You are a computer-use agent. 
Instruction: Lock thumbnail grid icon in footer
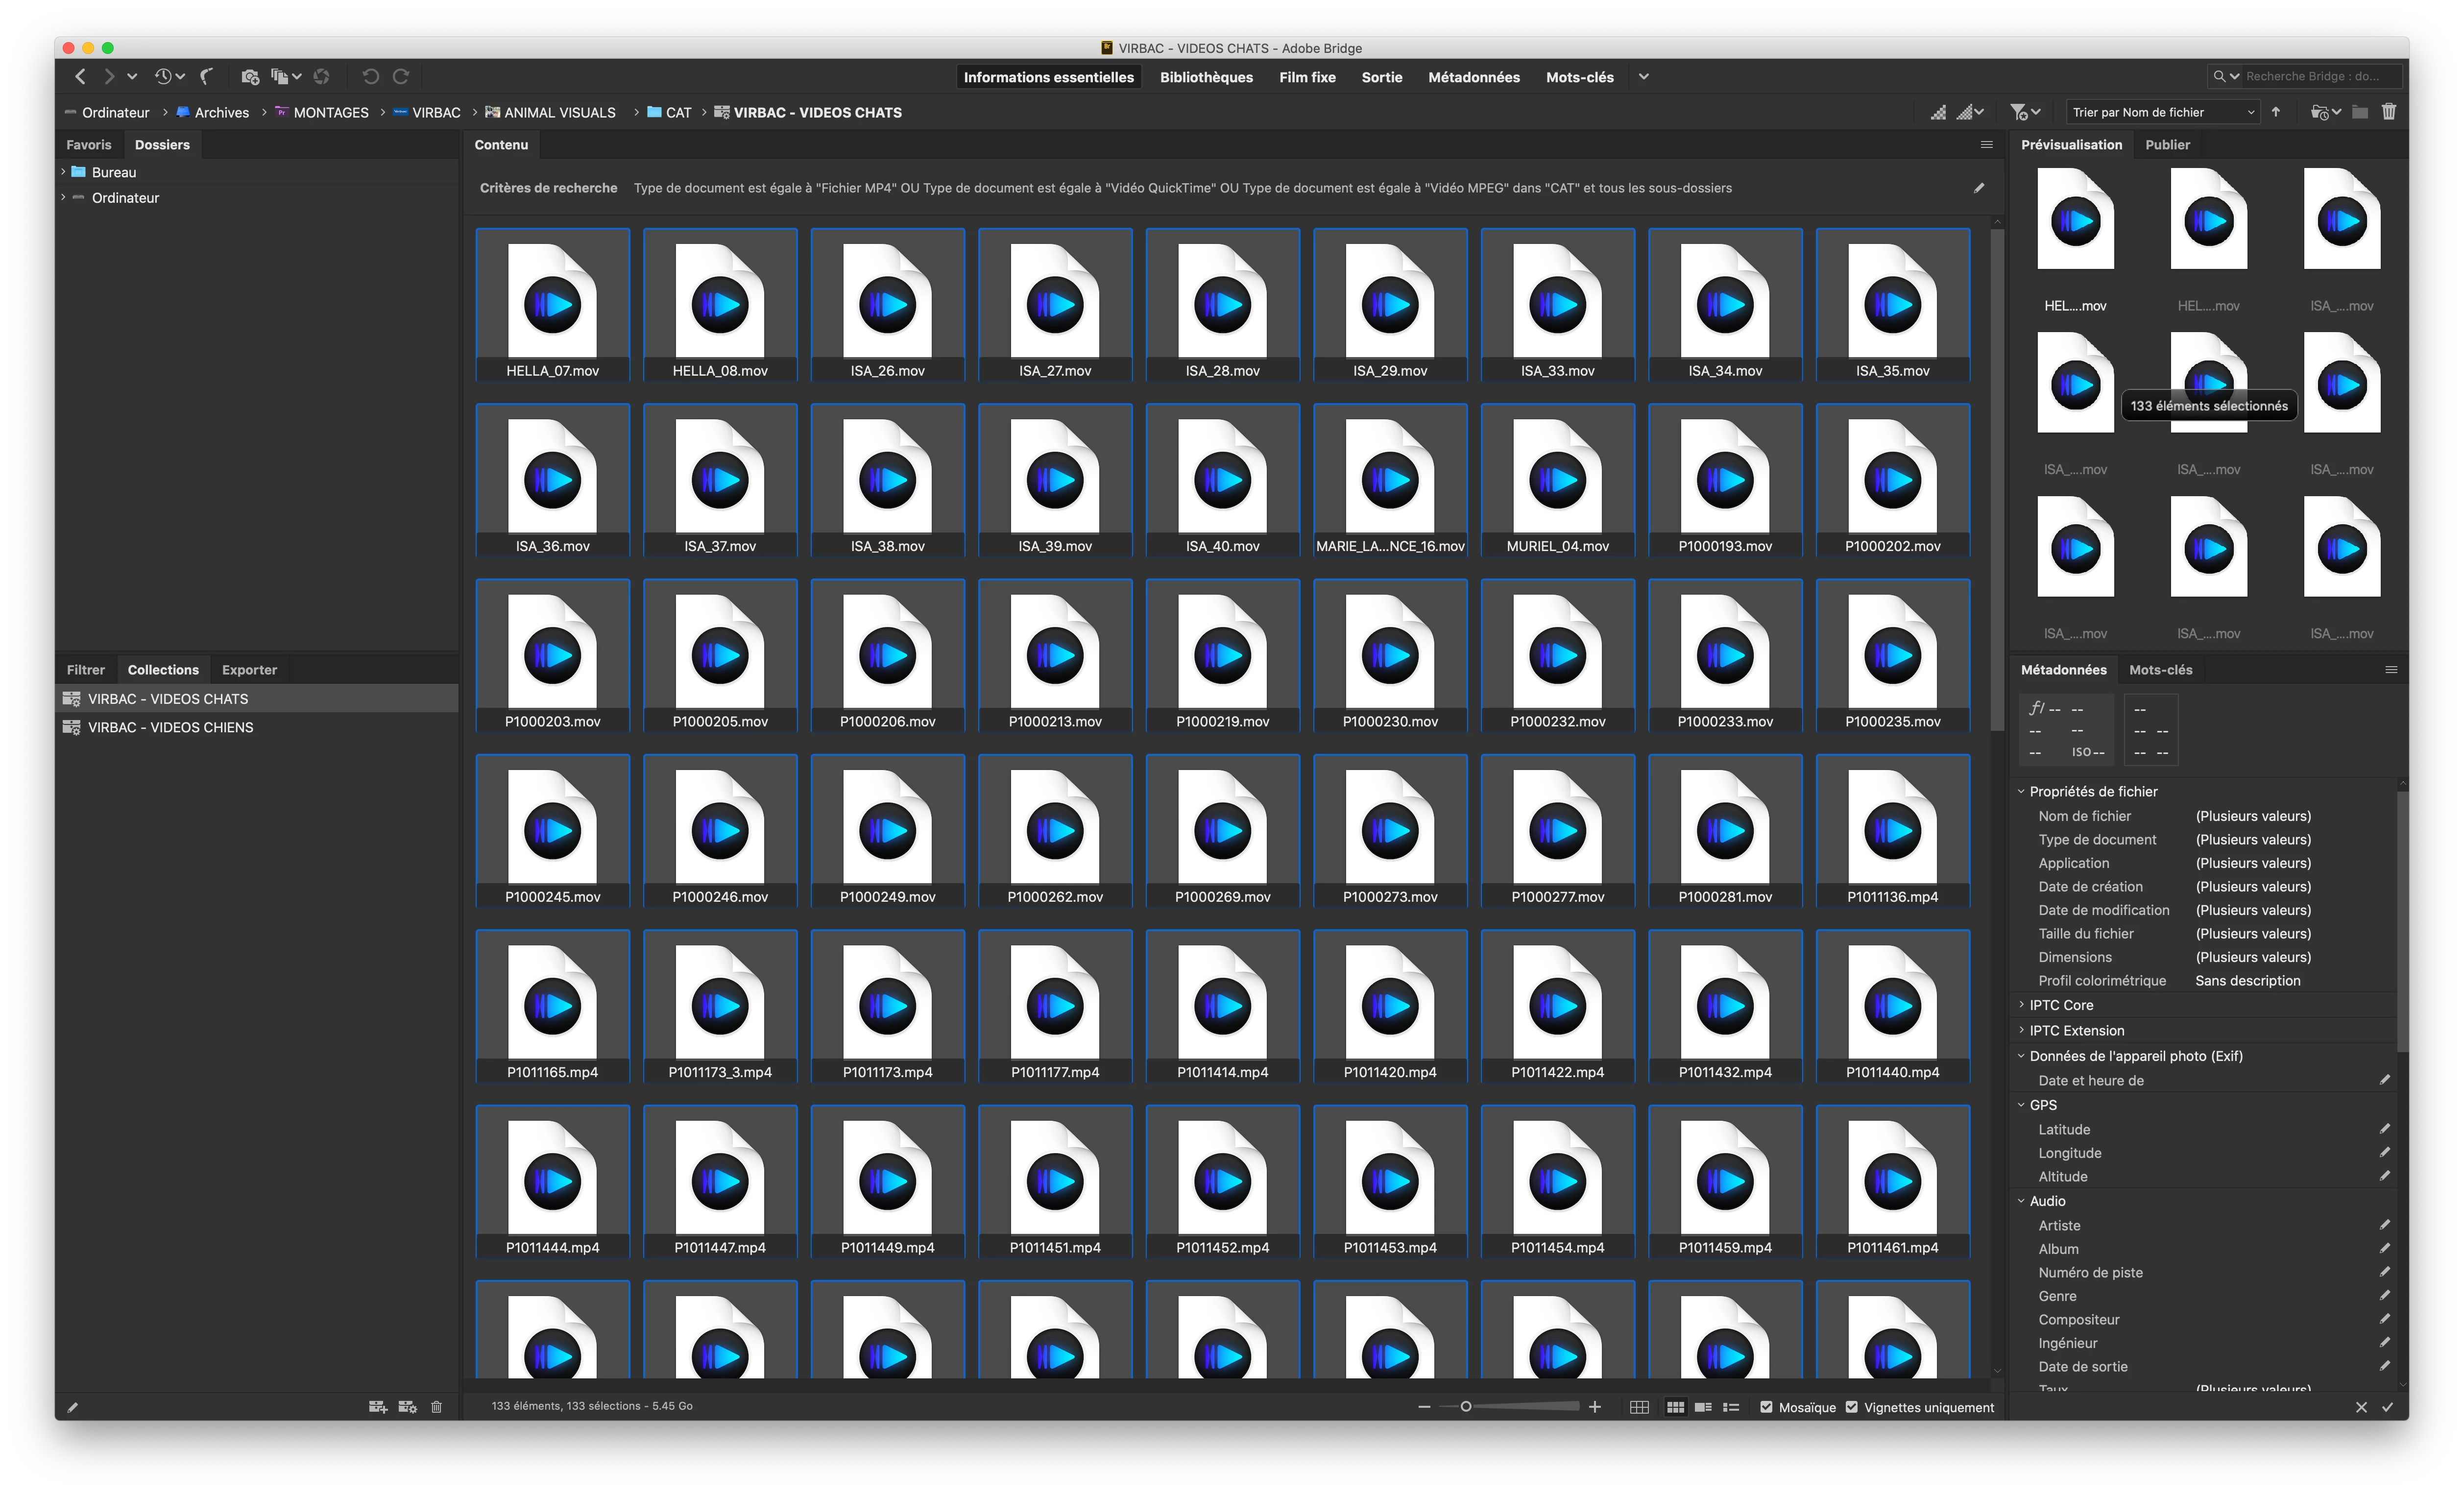tap(1639, 1407)
